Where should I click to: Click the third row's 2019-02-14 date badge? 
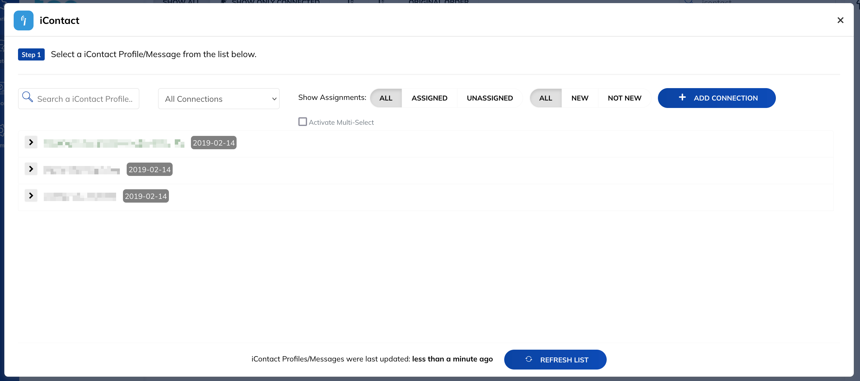coord(146,196)
